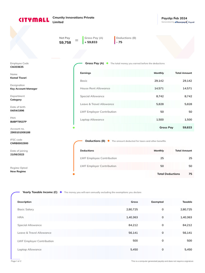
Task: Select yearly Leave & Travel taxable 56,141
Action: [x=187, y=233]
